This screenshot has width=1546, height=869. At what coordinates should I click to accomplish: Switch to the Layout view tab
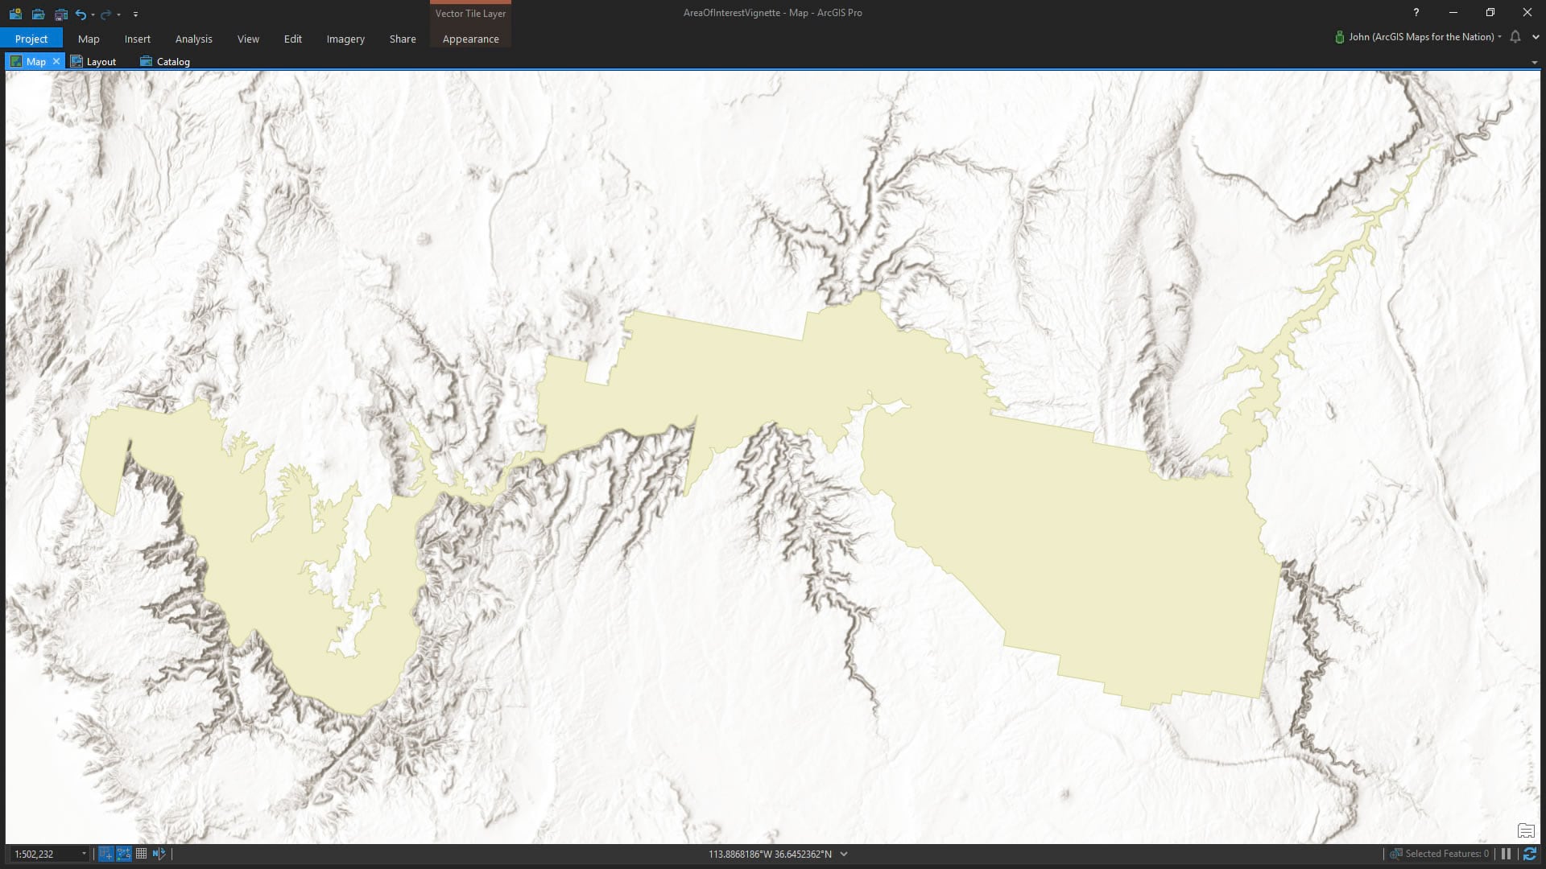pos(93,61)
